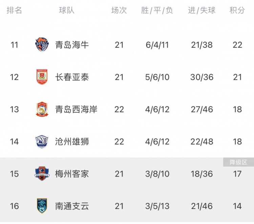Select the 青岛西海岸 team badge
This screenshot has height=224, width=254.
click(42, 109)
